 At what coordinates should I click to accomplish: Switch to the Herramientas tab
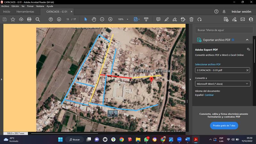(x=25, y=12)
